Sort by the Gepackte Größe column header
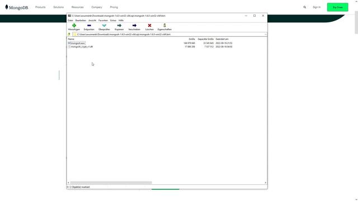Viewport: 358px width, 201px height. [x=205, y=39]
